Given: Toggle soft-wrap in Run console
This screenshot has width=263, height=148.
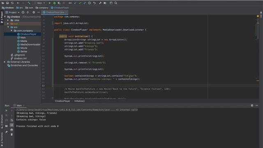Looking at the screenshot, I should tap(12, 120).
